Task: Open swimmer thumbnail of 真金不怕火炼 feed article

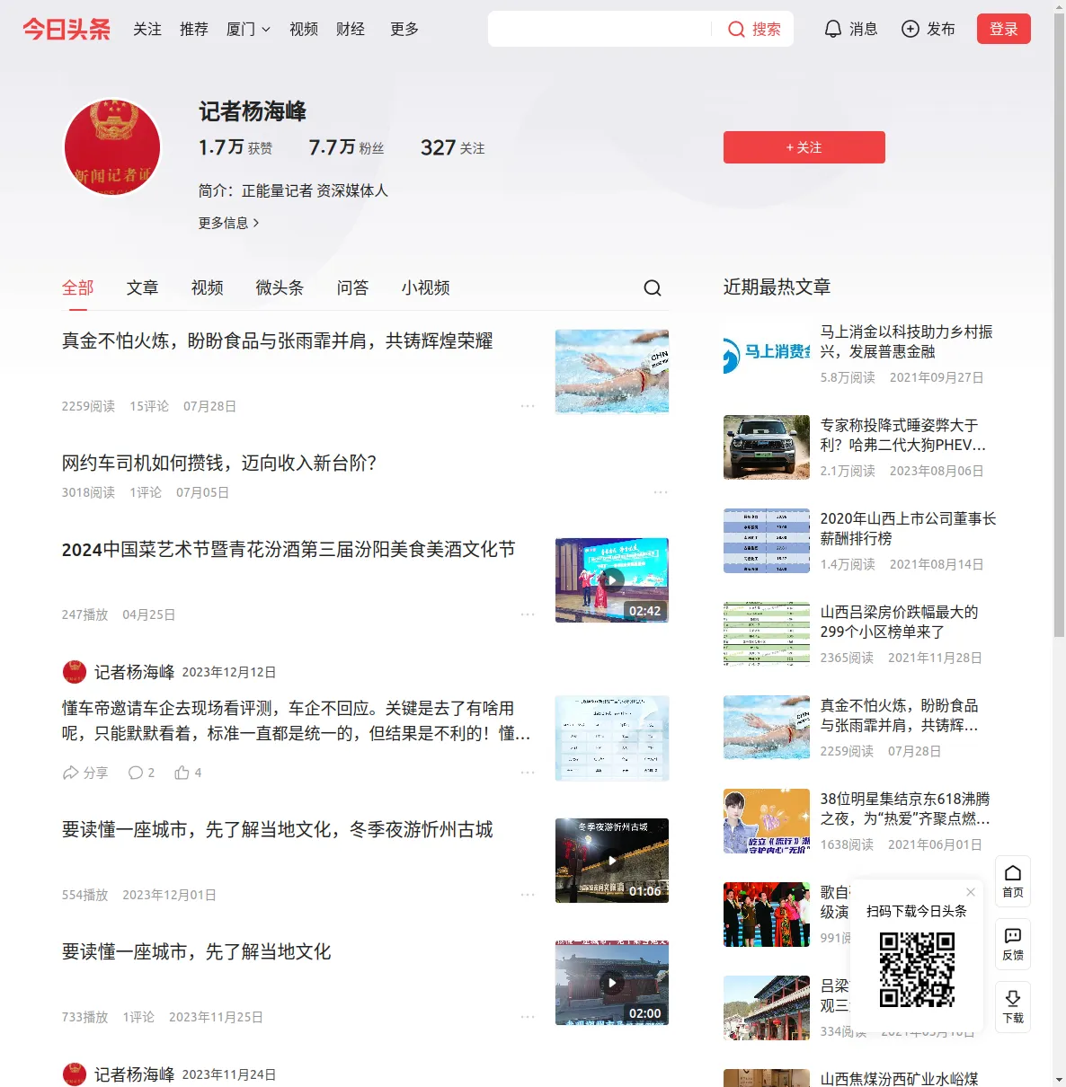Action: [x=612, y=372]
